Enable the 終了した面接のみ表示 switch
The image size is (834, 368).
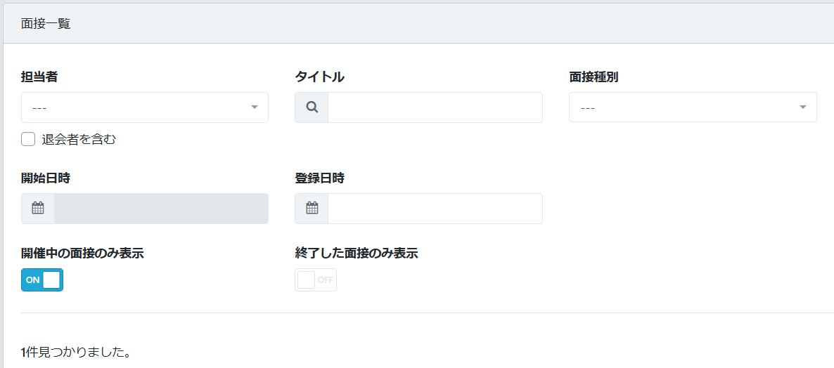[316, 280]
